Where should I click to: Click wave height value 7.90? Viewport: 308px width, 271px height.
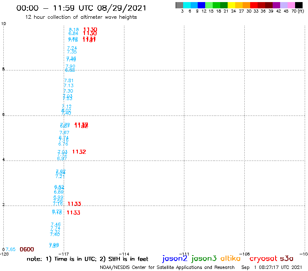[70, 66]
